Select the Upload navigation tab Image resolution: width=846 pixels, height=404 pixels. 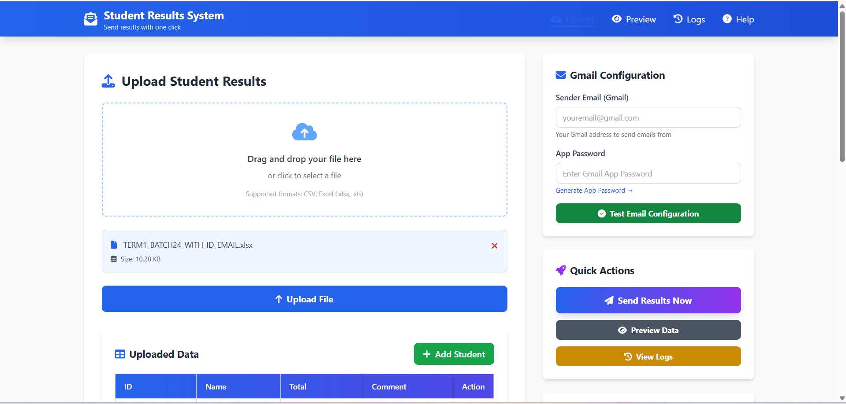pos(572,19)
